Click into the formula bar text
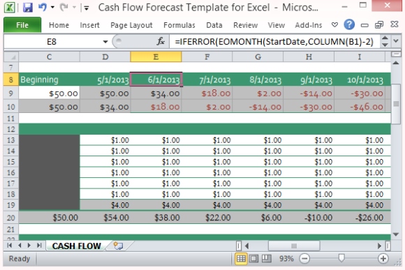405x270 pixels. pyautogui.click(x=274, y=41)
